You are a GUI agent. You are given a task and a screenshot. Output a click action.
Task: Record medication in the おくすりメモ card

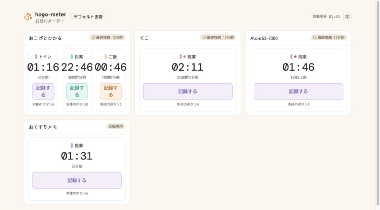[x=77, y=180]
